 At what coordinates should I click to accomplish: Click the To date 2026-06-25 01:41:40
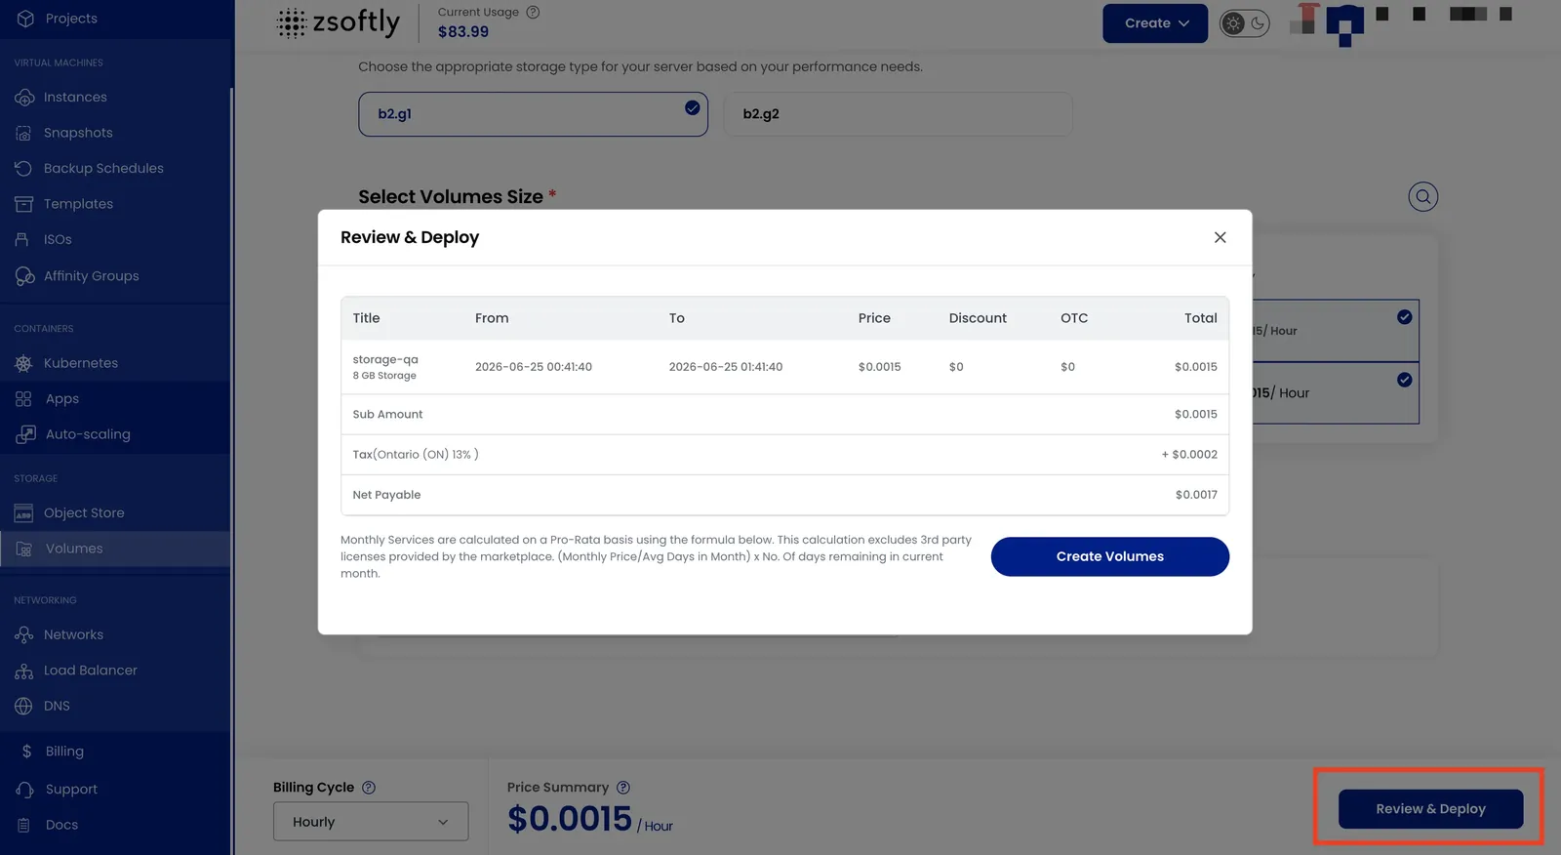[x=726, y=367]
